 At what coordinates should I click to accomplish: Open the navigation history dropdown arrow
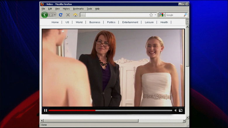(x=55, y=15)
